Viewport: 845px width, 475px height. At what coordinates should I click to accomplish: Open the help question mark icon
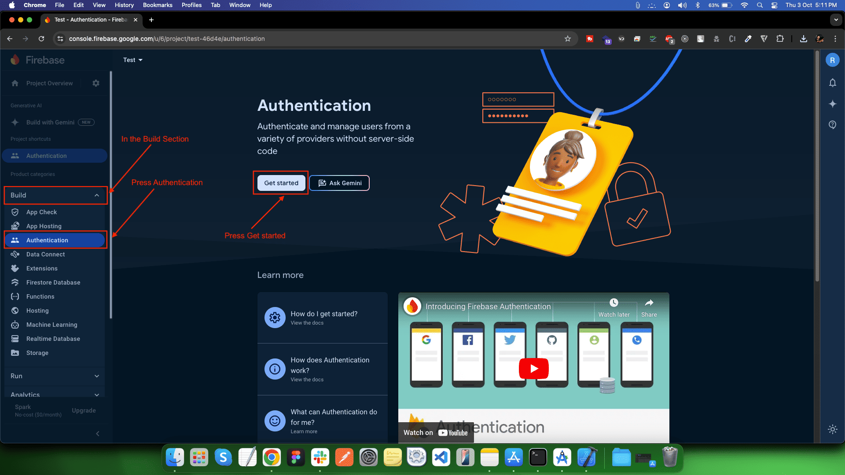(x=832, y=125)
